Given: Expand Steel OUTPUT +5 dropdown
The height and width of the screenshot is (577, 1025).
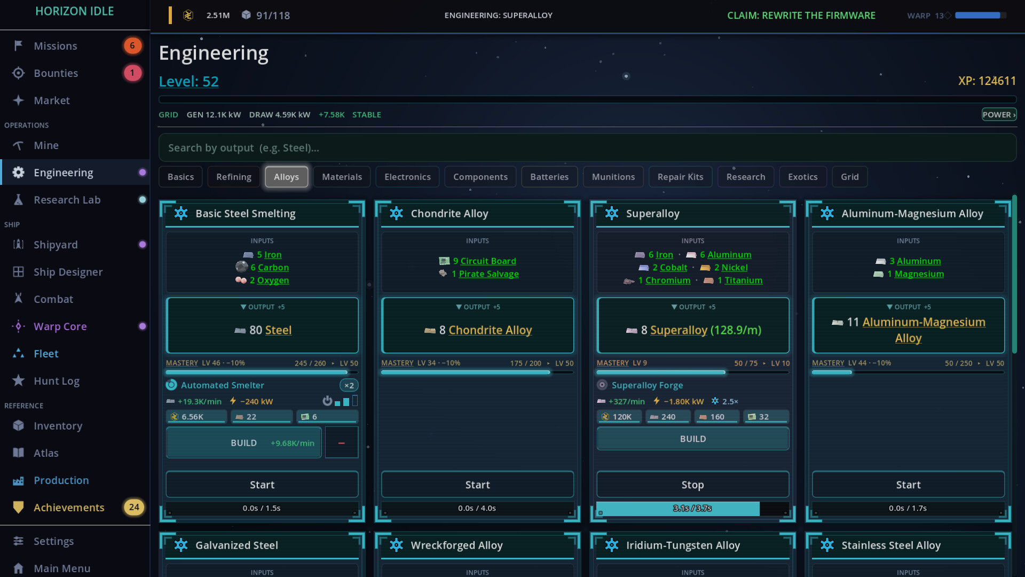Looking at the screenshot, I should [x=262, y=307].
